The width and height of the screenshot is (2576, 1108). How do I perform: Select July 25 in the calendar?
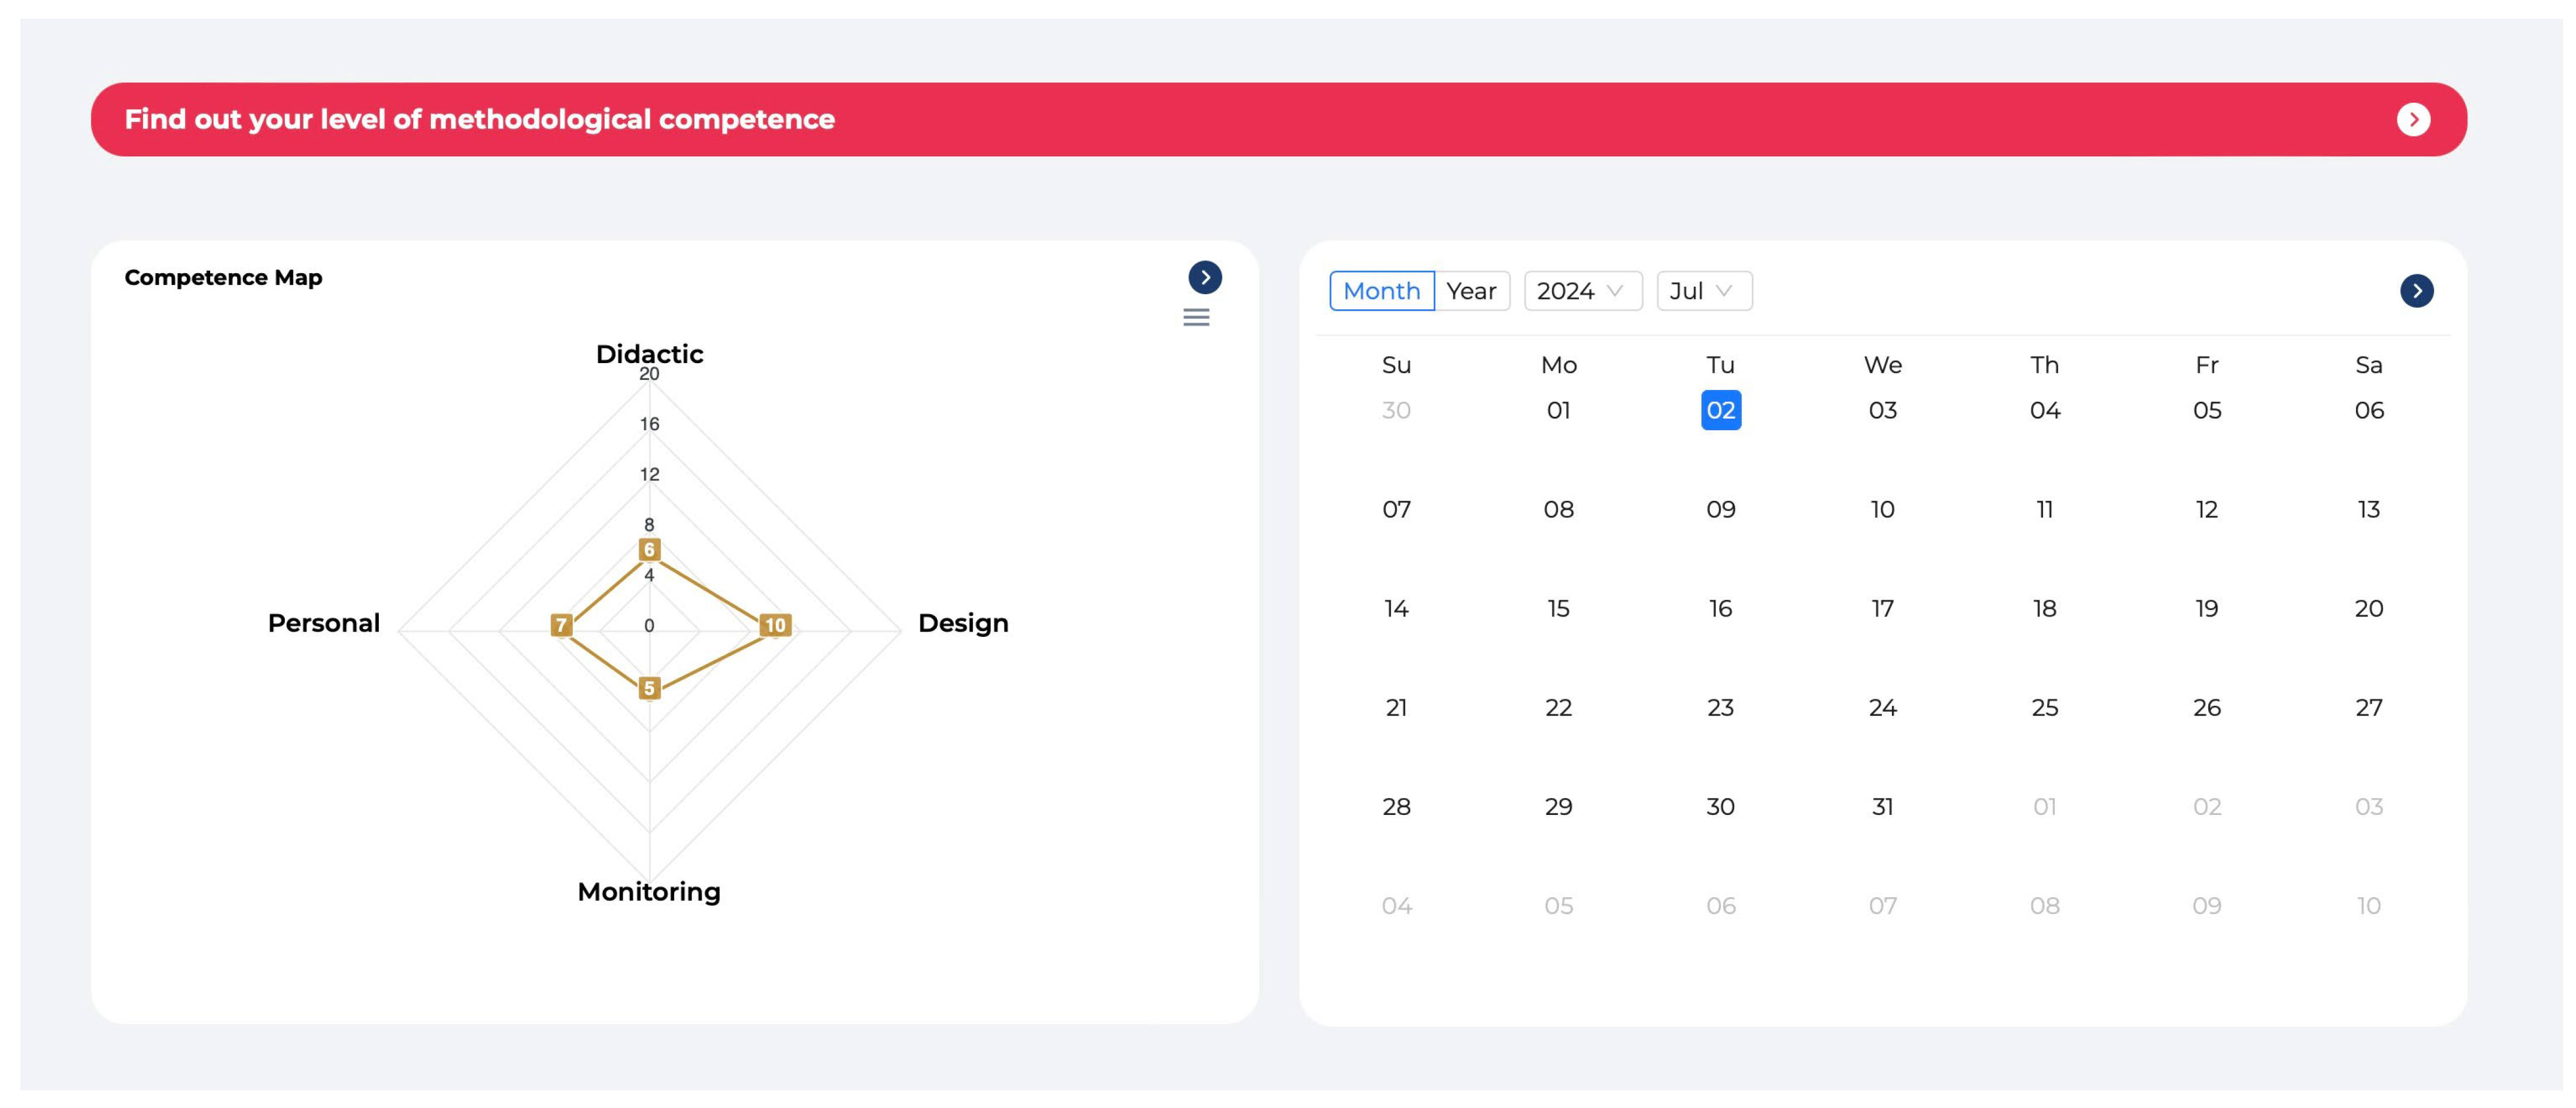point(2044,707)
